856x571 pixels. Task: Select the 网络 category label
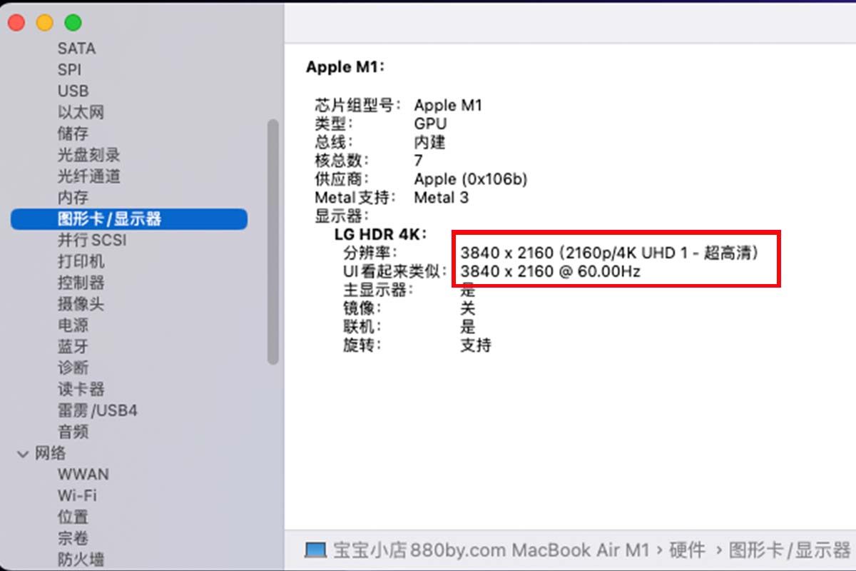pos(51,453)
